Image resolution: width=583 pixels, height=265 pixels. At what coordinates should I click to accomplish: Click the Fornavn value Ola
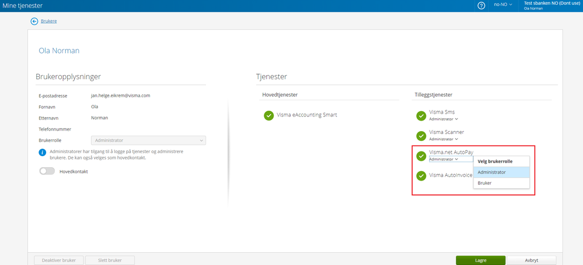[95, 107]
